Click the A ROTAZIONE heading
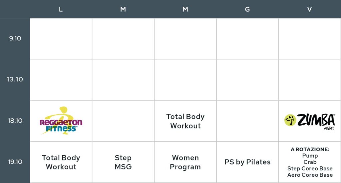341x183 pixels. click(x=310, y=149)
